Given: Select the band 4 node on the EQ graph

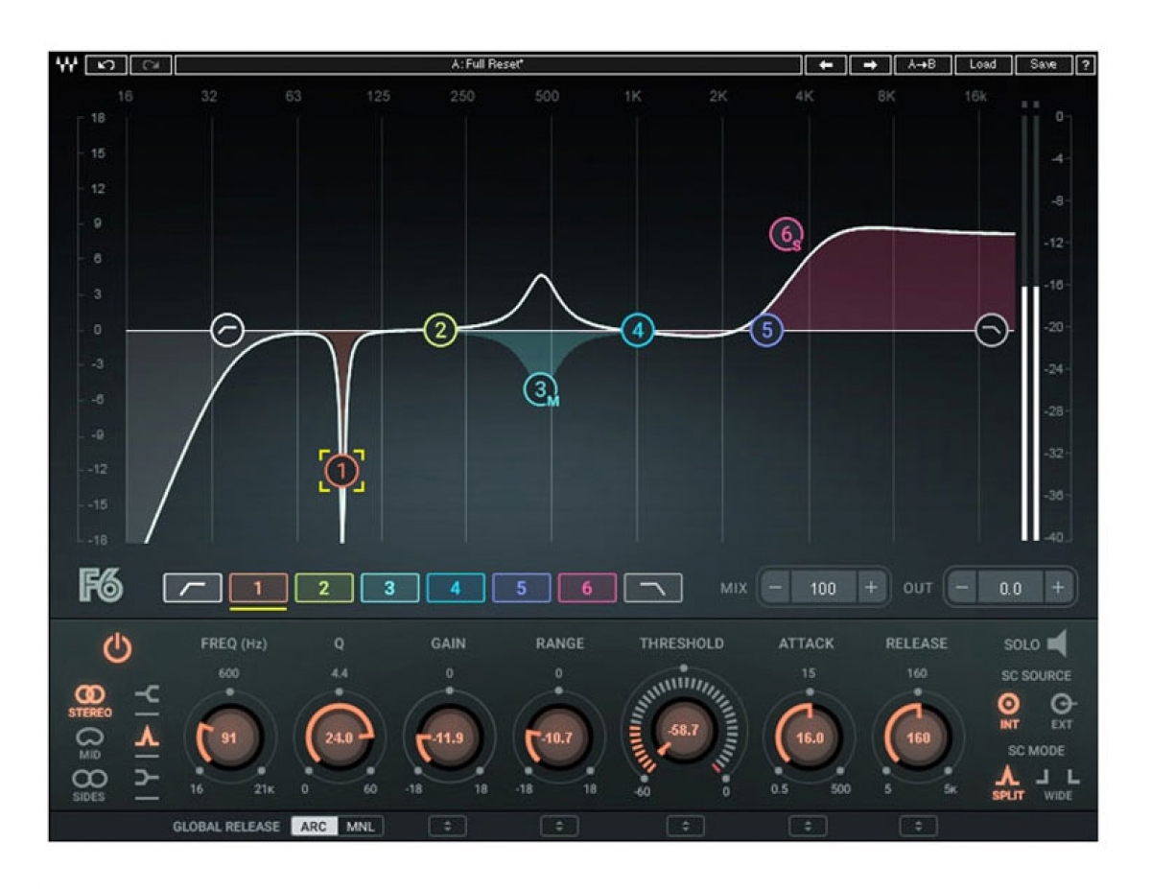Looking at the screenshot, I should (637, 331).
